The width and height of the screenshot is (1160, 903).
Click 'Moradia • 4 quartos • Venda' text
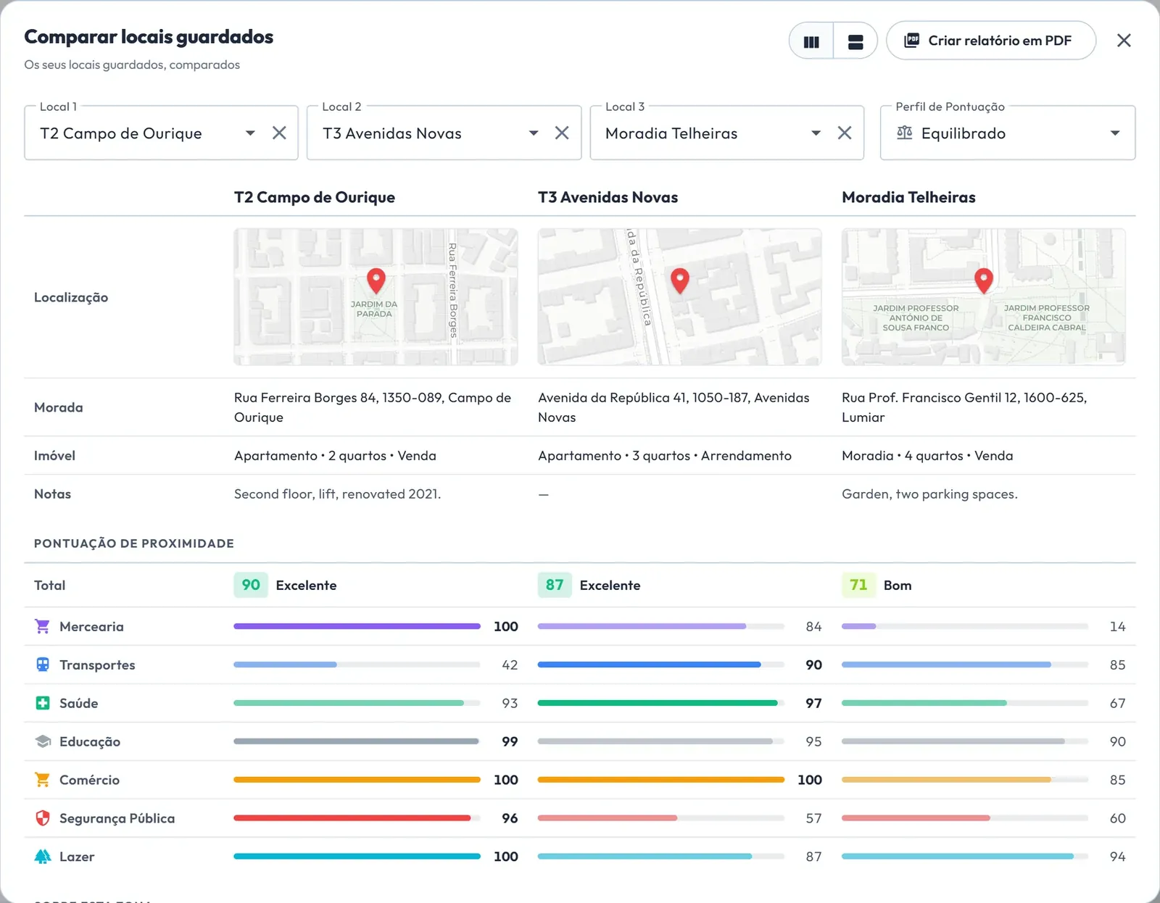(927, 455)
